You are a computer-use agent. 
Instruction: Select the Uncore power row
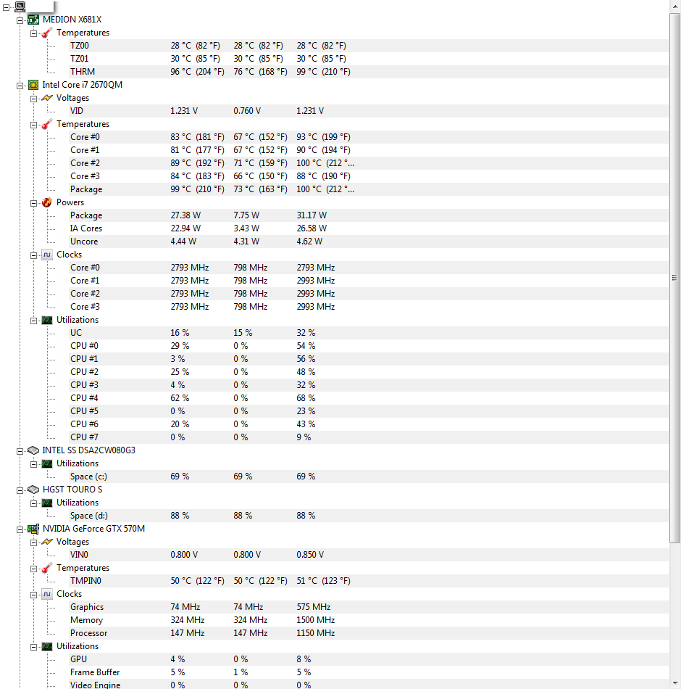[x=369, y=242]
